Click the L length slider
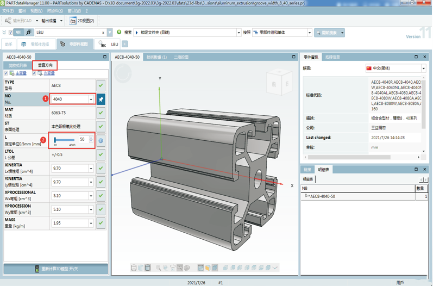433x286 pixels. point(64,140)
